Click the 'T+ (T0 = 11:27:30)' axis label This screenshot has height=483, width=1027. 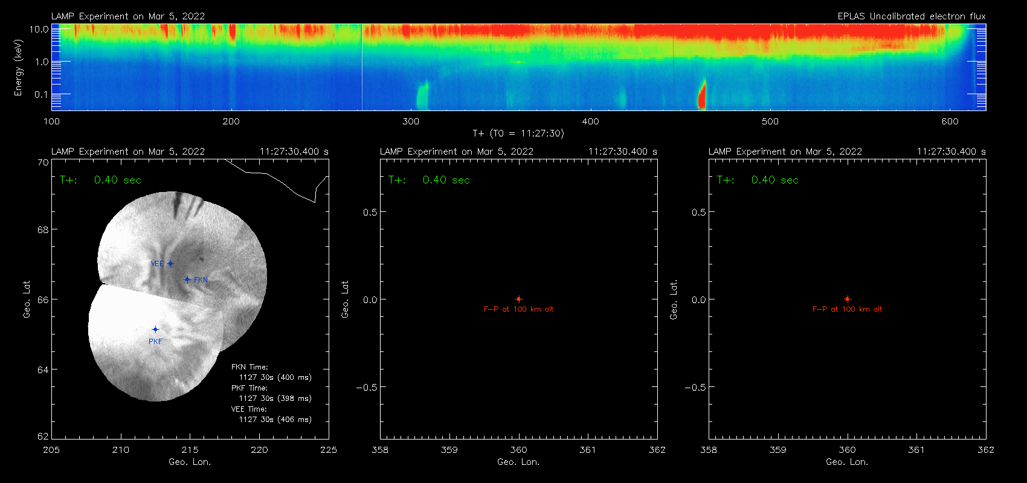[x=518, y=133]
